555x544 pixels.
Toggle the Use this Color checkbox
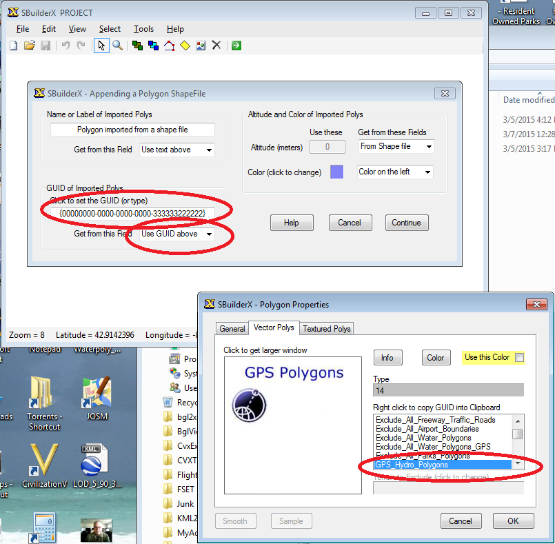(x=519, y=357)
